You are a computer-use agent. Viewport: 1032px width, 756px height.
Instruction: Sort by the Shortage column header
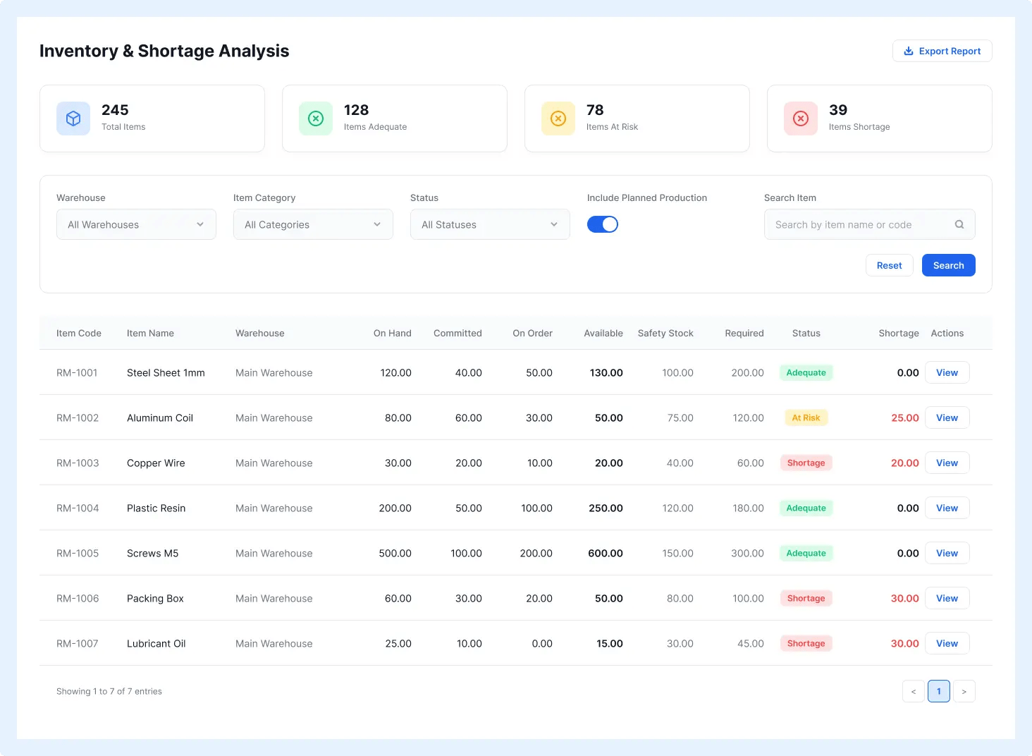pos(899,333)
